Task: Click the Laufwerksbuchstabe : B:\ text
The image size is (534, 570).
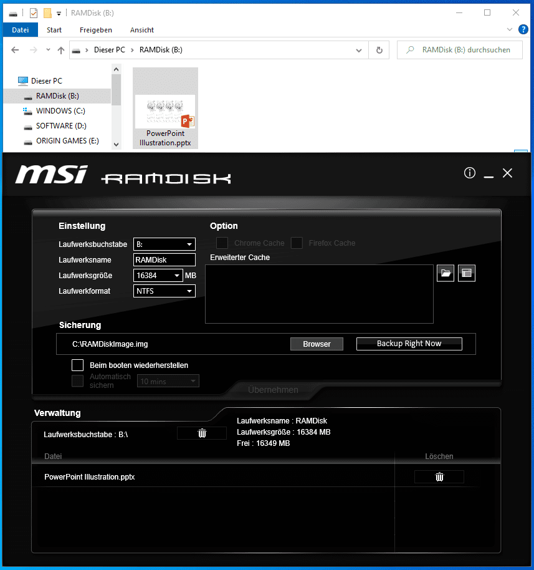Action: [x=86, y=435]
